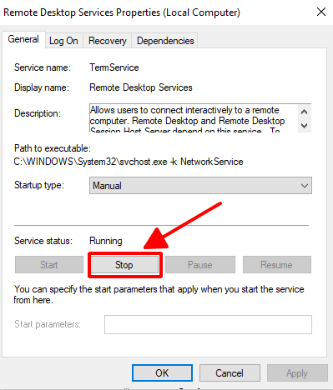The height and width of the screenshot is (390, 333).
Task: Select the General tab
Action: pyautogui.click(x=23, y=39)
